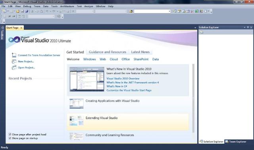Select the SharePoint category link

coord(141,59)
